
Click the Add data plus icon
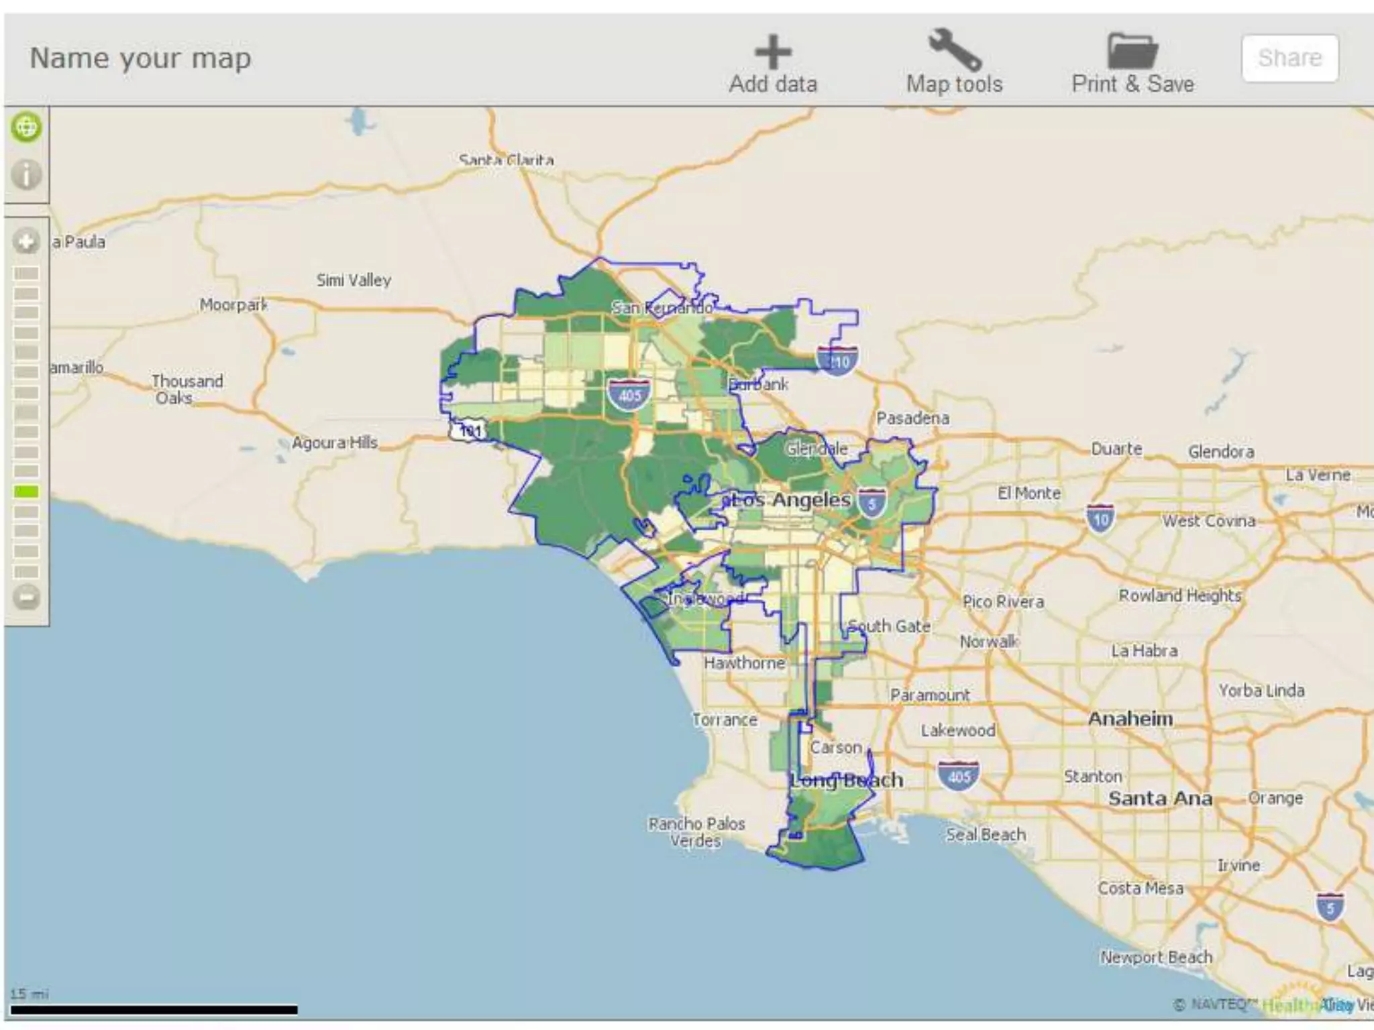pyautogui.click(x=773, y=52)
